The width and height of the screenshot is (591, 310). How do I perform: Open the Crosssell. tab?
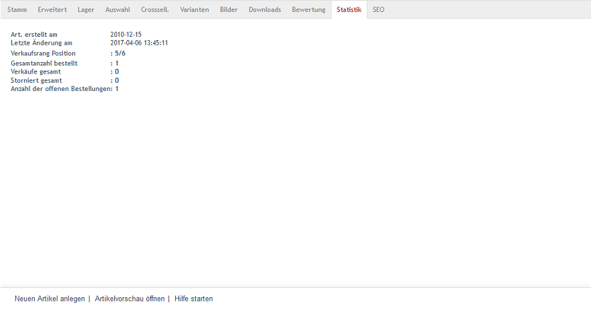pyautogui.click(x=154, y=10)
